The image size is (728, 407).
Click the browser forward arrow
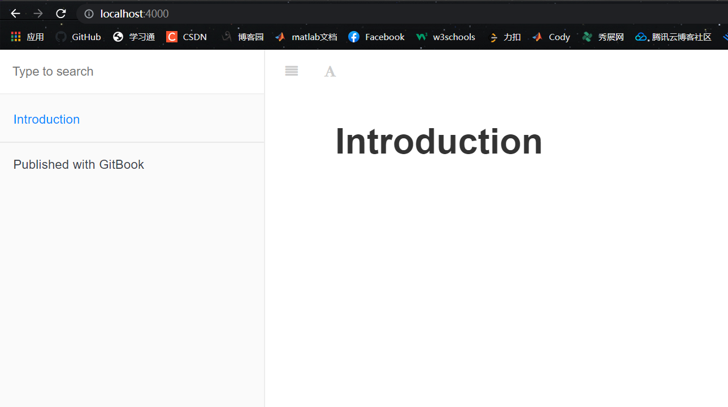pyautogui.click(x=38, y=14)
